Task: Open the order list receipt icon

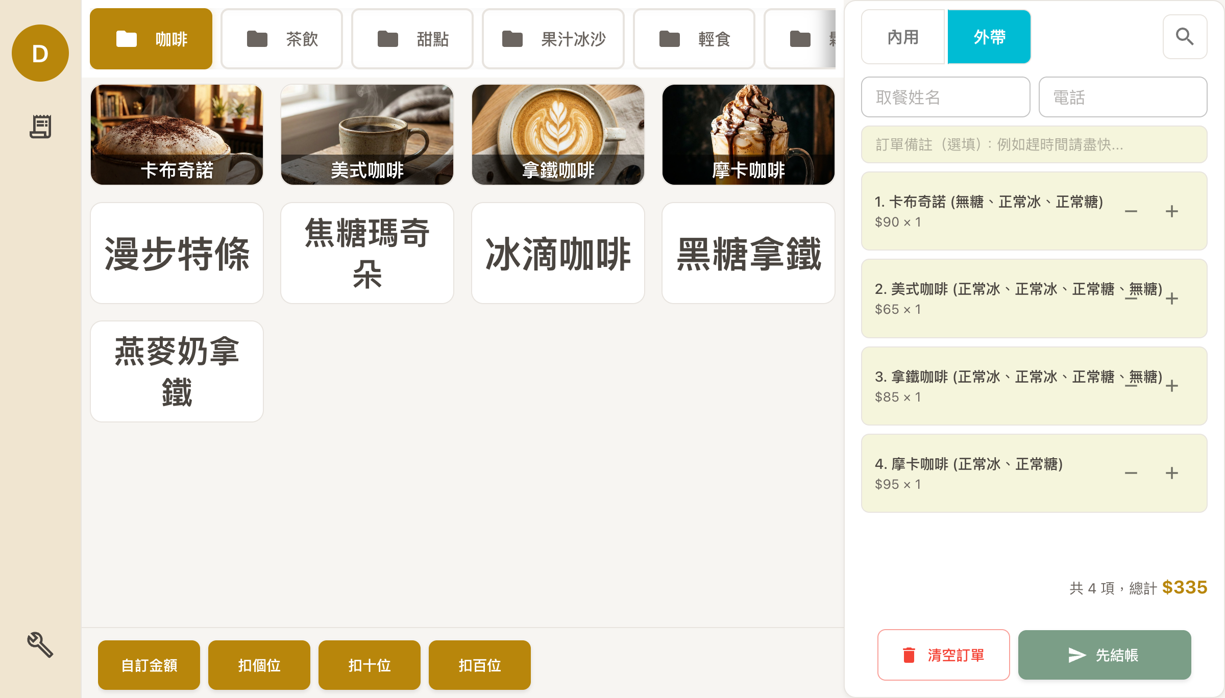Action: pyautogui.click(x=40, y=126)
